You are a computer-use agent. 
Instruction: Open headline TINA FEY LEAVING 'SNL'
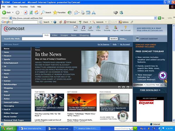[x=46, y=82]
